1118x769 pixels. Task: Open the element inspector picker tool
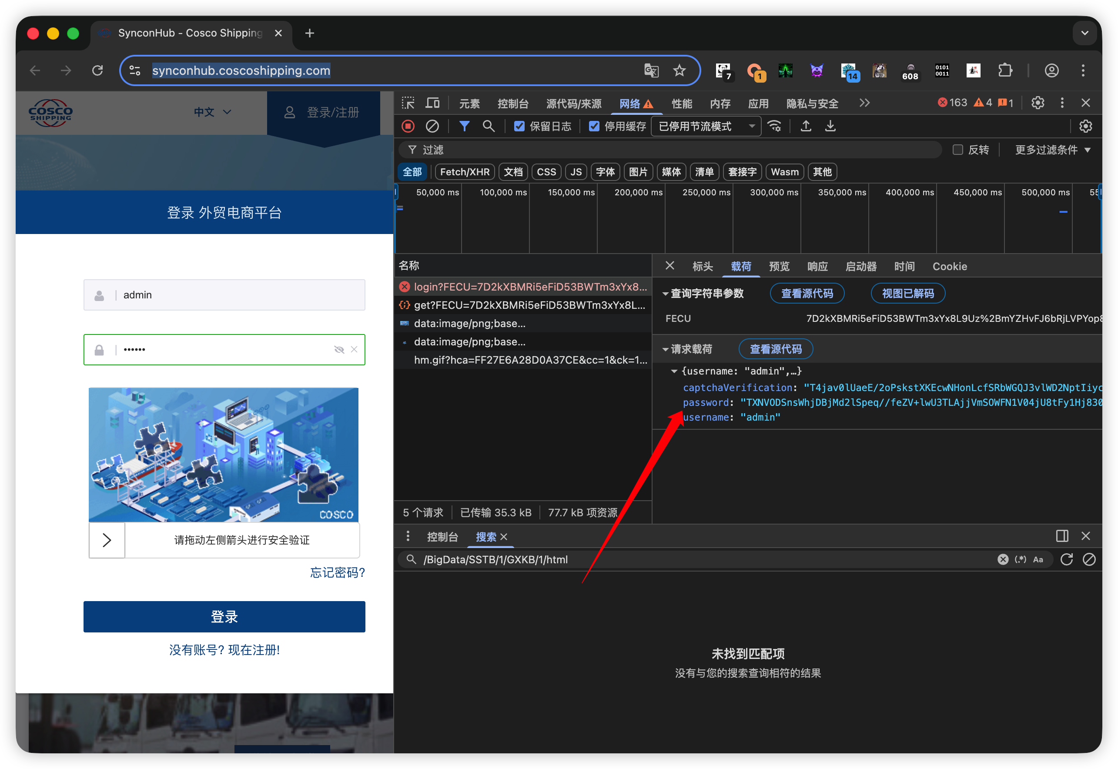point(408,103)
